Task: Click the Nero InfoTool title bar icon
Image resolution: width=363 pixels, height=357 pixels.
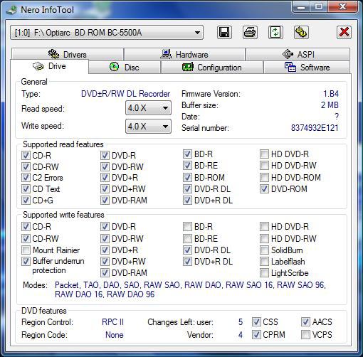Action: (11, 10)
